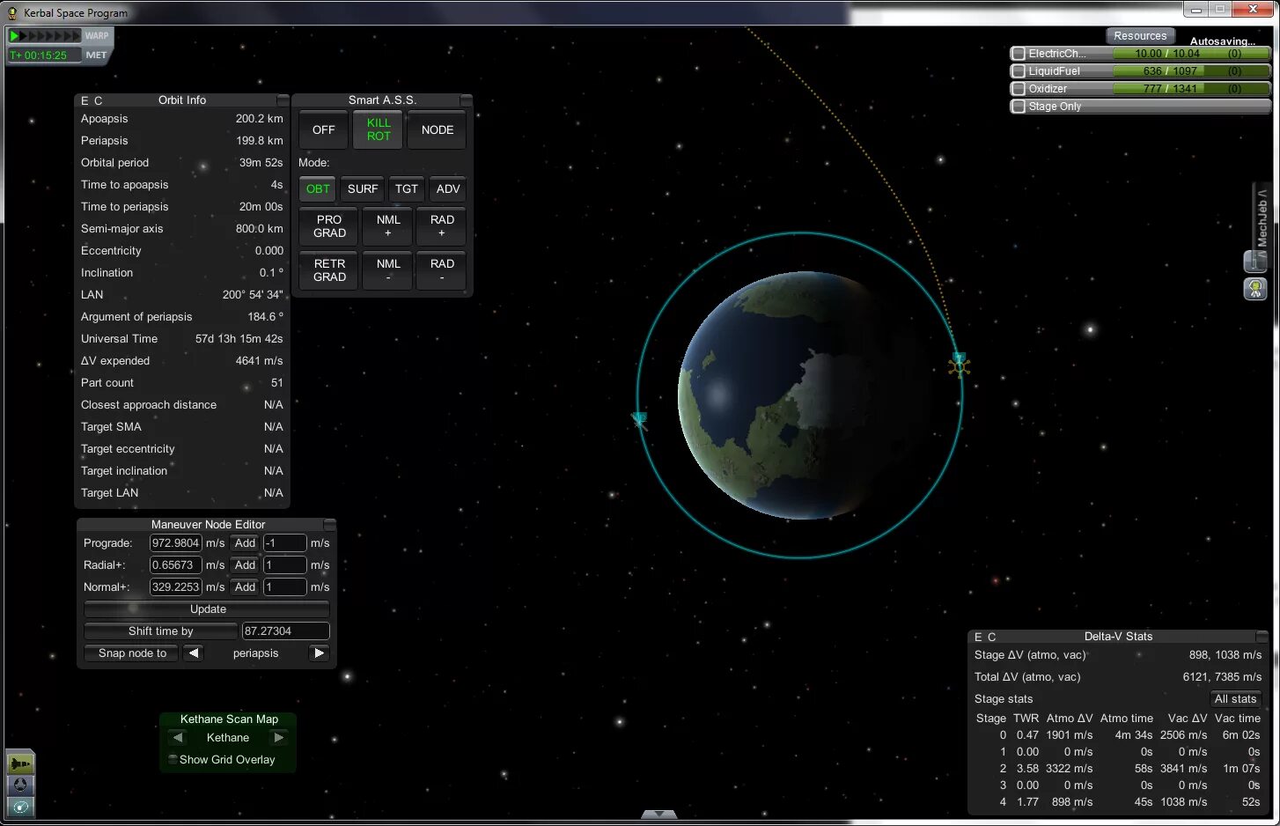Click the RAD - button

[442, 270]
